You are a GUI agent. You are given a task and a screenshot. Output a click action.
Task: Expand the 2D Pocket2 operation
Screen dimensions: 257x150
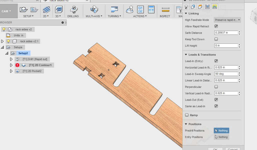point(11,71)
